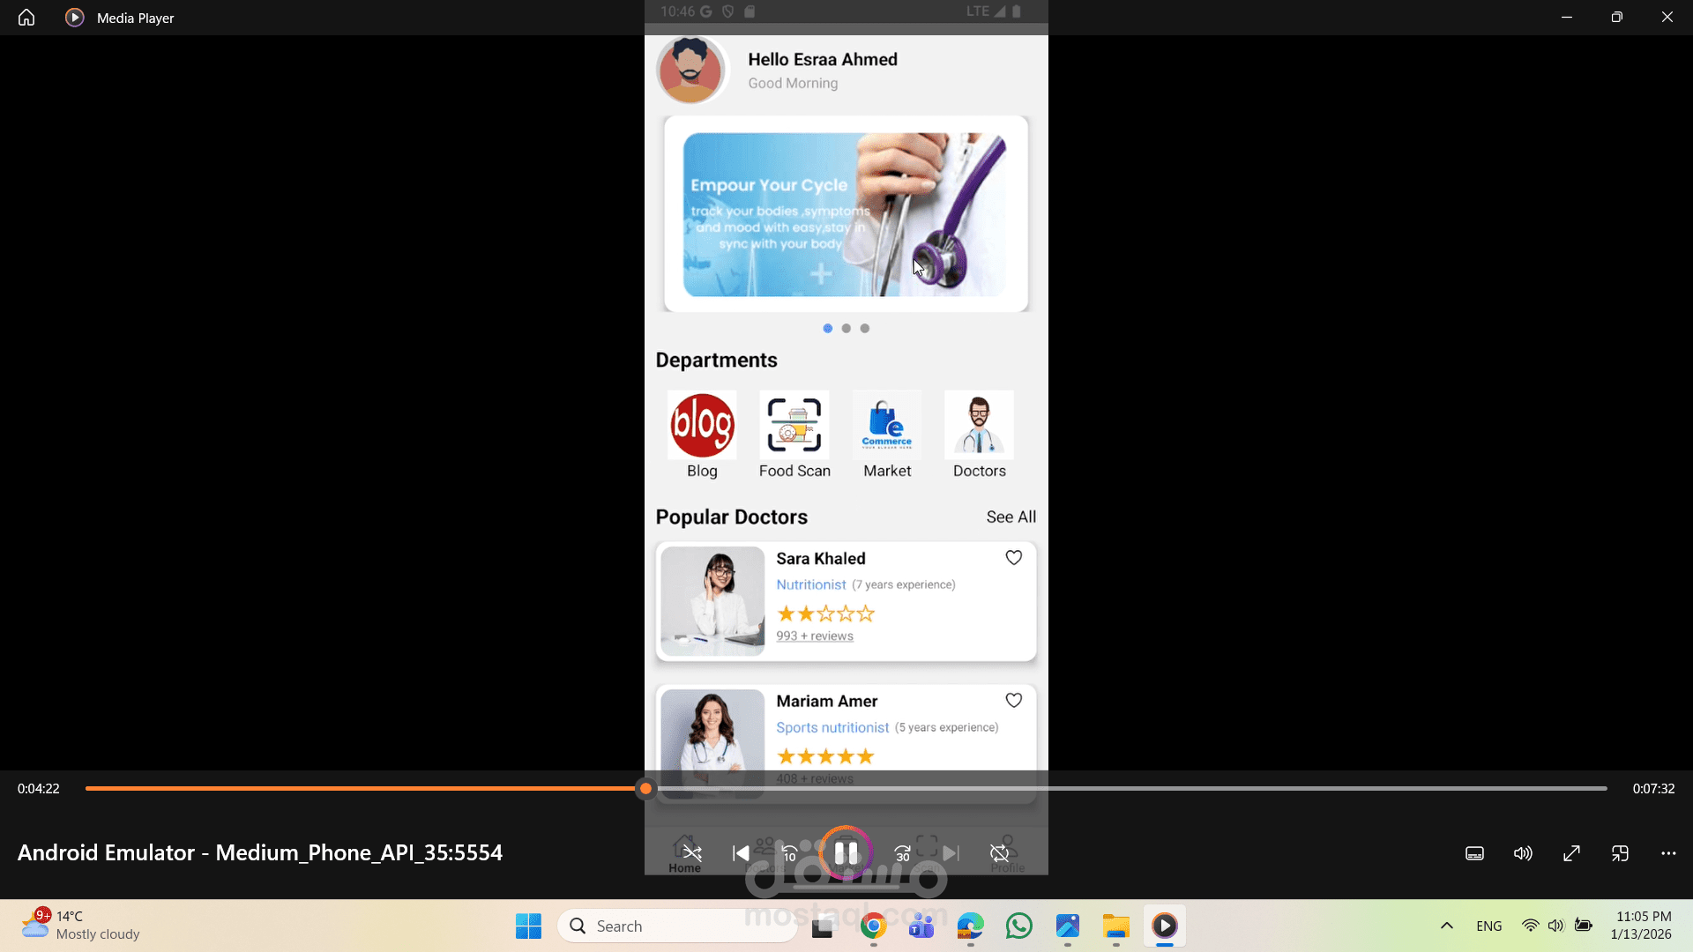Open the weather widget showing 14°C
Screen dimensions: 1693x952
pos(79,925)
